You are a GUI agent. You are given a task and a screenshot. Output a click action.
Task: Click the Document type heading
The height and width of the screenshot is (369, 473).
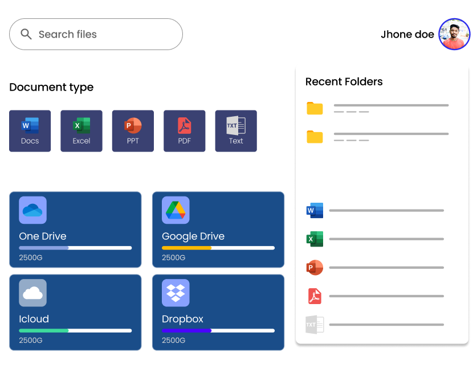(x=51, y=88)
